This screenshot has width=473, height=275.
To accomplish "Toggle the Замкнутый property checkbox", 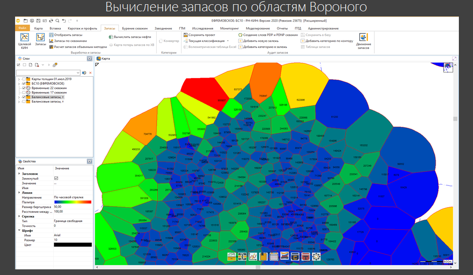I will click(56, 178).
